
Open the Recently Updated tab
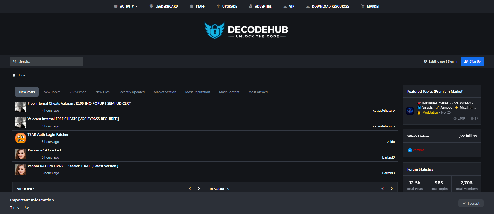pyautogui.click(x=131, y=92)
